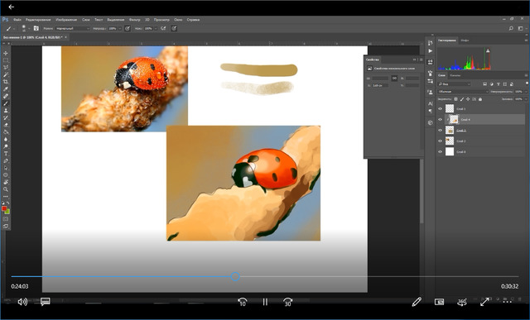The height and width of the screenshot is (320, 530).
Task: Skip back 10 seconds
Action: [x=243, y=302]
